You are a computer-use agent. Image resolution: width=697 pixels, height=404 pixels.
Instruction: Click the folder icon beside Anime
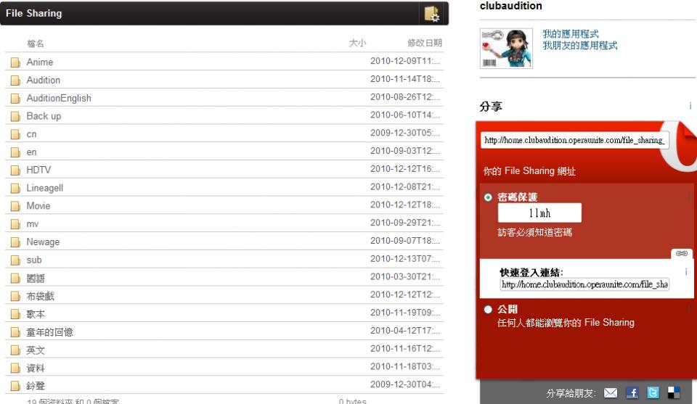15,62
